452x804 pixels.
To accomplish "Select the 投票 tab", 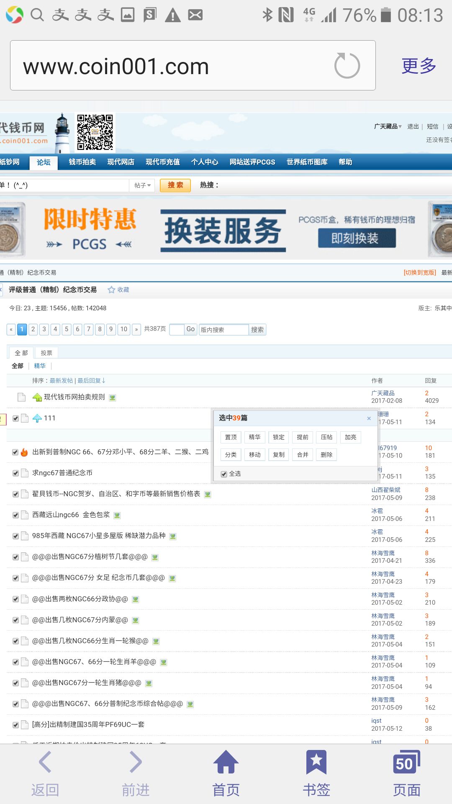I will pyautogui.click(x=46, y=353).
